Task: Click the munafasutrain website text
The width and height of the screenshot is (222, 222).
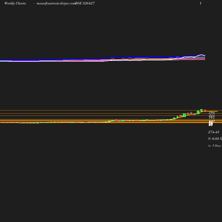Action: point(56,4)
